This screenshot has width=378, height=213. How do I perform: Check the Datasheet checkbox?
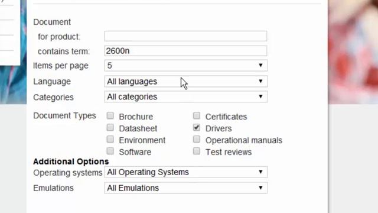[110, 128]
